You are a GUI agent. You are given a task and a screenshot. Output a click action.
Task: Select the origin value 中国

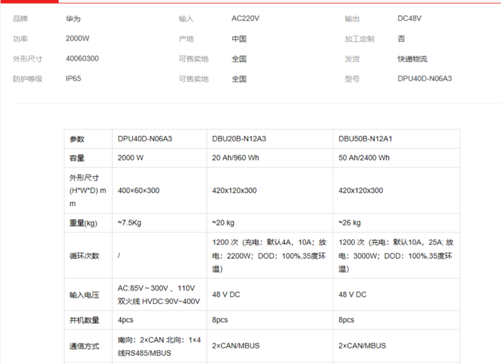click(239, 39)
